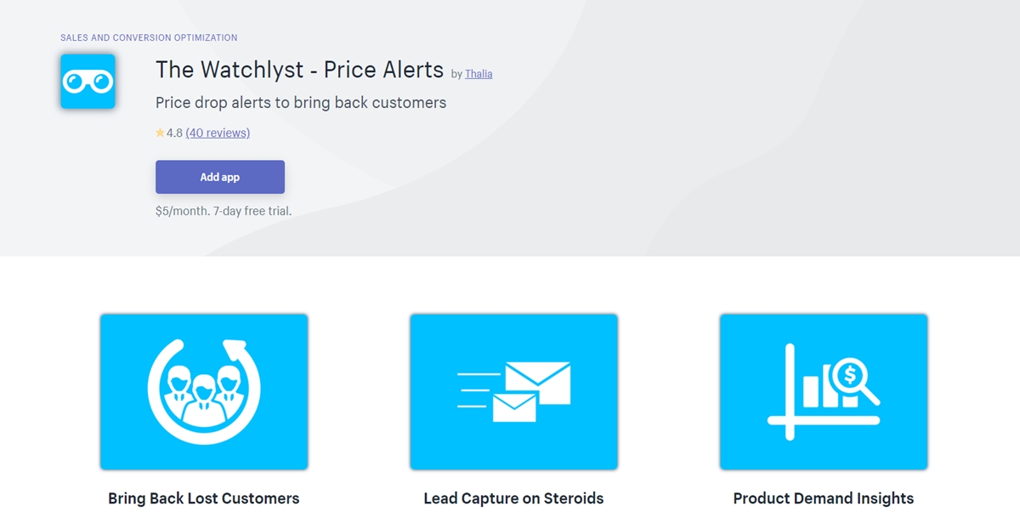This screenshot has height=512, width=1020.
Task: Click the circular customers return icon
Action: click(204, 391)
